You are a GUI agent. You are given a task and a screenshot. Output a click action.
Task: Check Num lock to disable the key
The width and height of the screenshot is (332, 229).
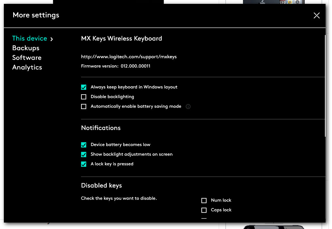[x=204, y=200]
